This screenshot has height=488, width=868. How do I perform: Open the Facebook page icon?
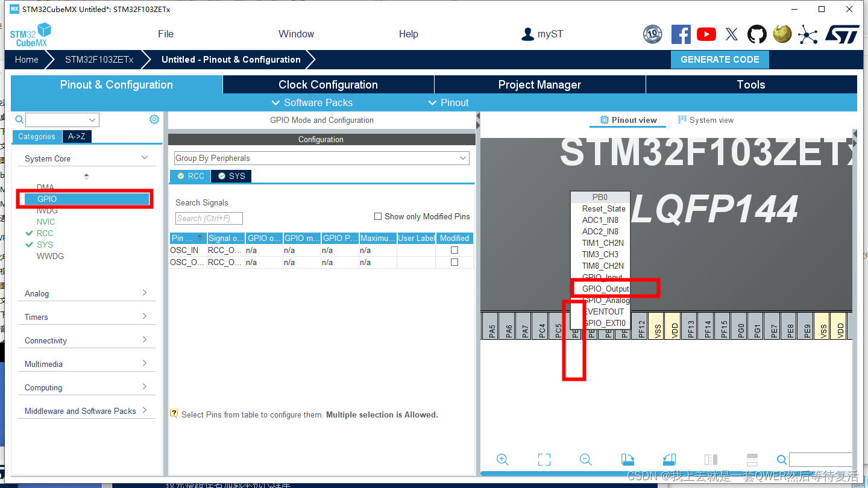[x=681, y=34]
